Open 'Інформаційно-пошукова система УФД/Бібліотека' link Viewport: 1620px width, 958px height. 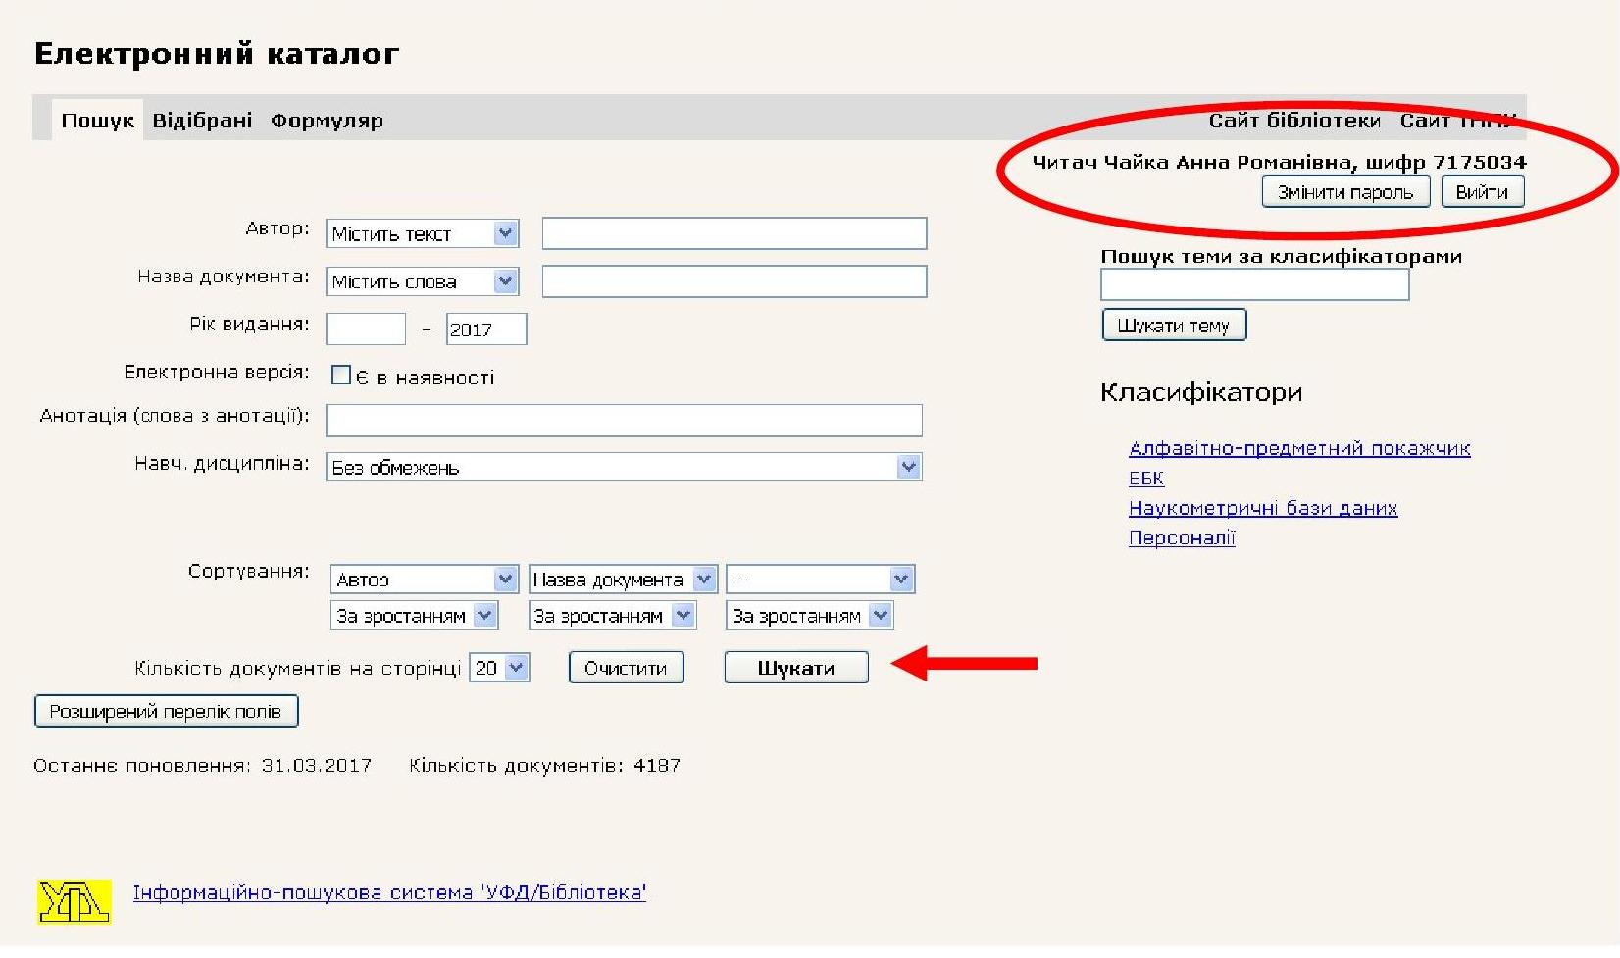coord(389,892)
